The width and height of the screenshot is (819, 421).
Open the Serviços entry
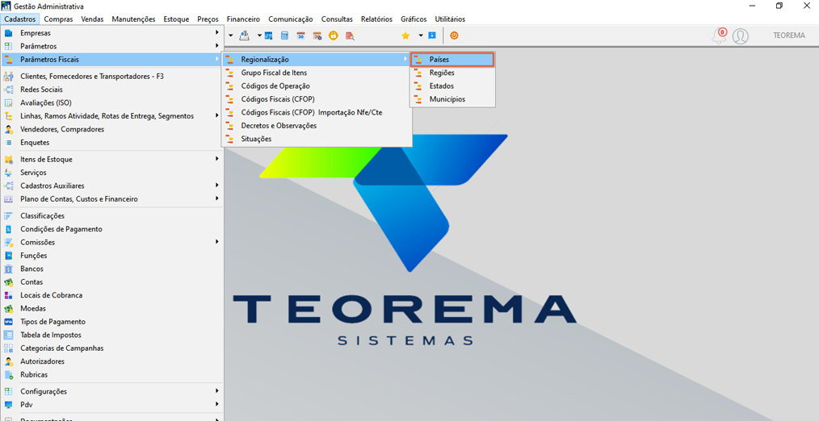coord(112,172)
